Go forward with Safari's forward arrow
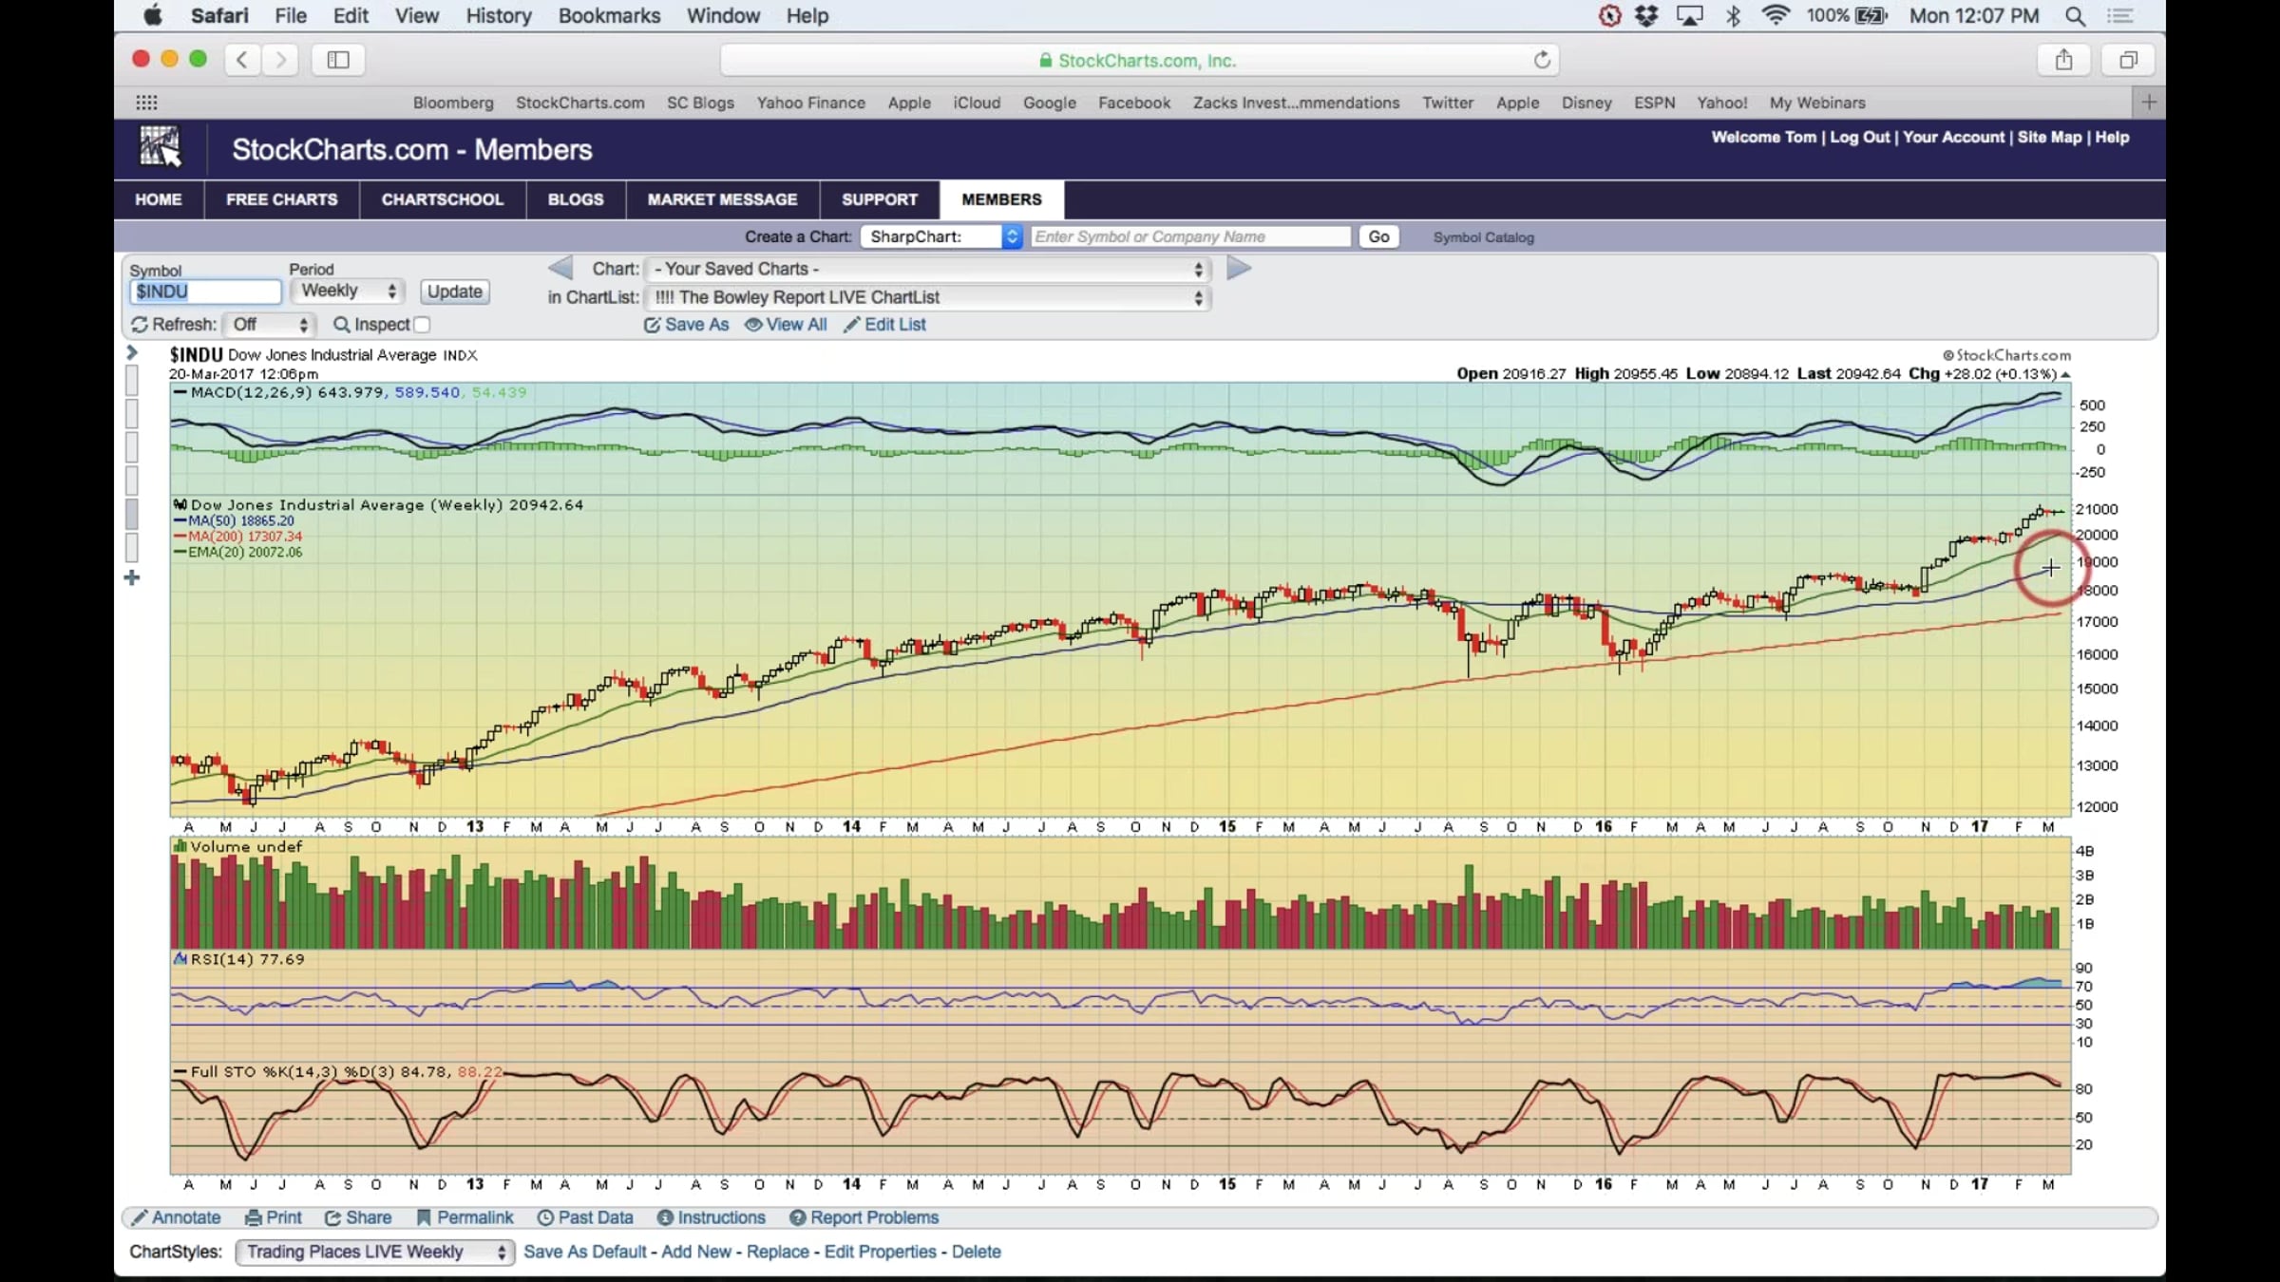This screenshot has height=1282, width=2280. [280, 60]
